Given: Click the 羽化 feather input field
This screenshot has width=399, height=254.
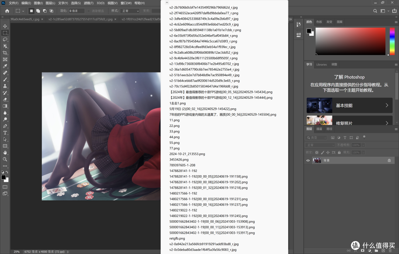Looking at the screenshot, I should [76, 11].
